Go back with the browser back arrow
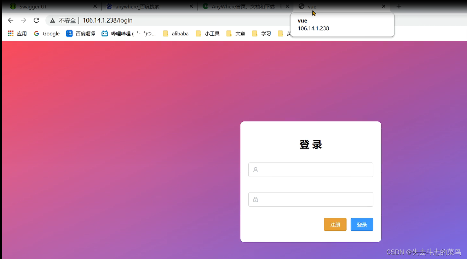467x259 pixels. pos(11,20)
